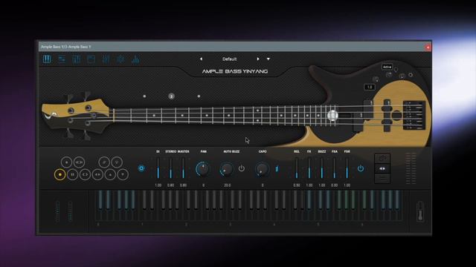Adjust the FSR slider
The height and width of the screenshot is (267, 476).
coord(347,168)
